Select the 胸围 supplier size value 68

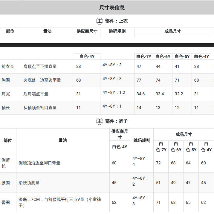pos(79,80)
